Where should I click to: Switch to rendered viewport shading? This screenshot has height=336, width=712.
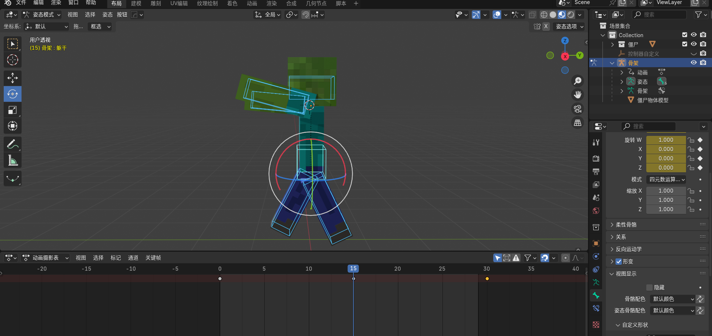tap(571, 15)
